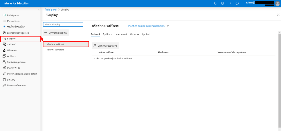Open Řídicí panel in the sidebar
The height and width of the screenshot is (131, 281).
[13, 15]
